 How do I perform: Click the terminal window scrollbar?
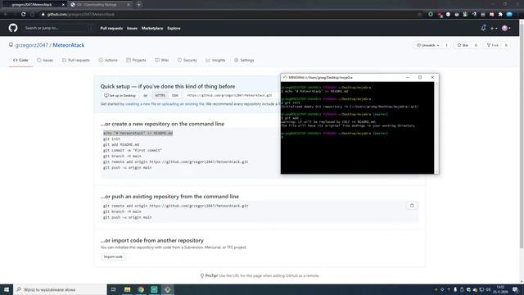pyautogui.click(x=436, y=128)
